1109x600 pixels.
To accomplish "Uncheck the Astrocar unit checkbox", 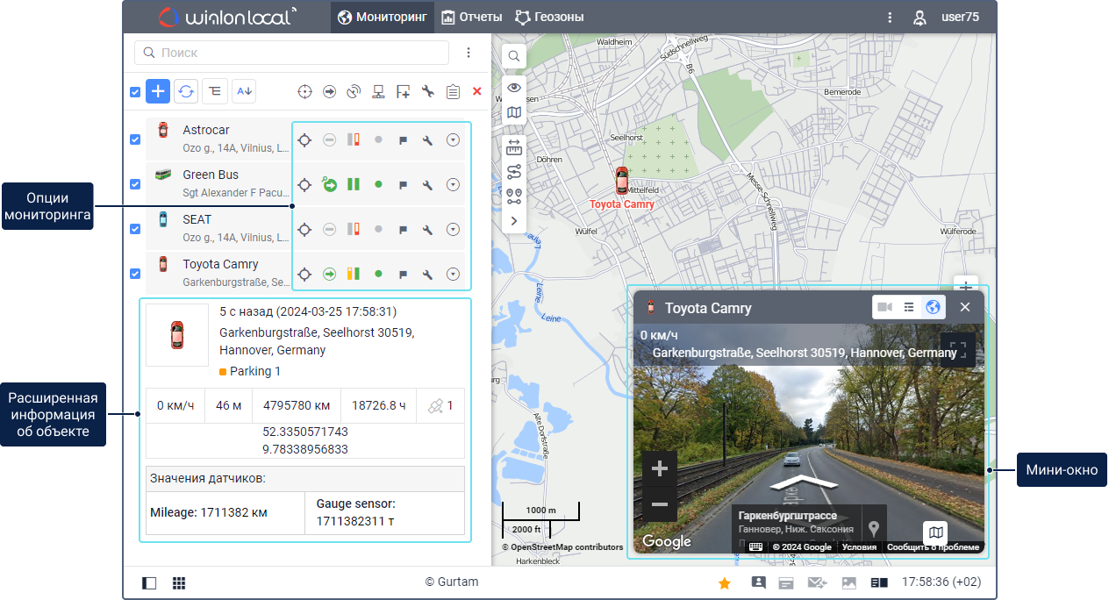I will 135,139.
